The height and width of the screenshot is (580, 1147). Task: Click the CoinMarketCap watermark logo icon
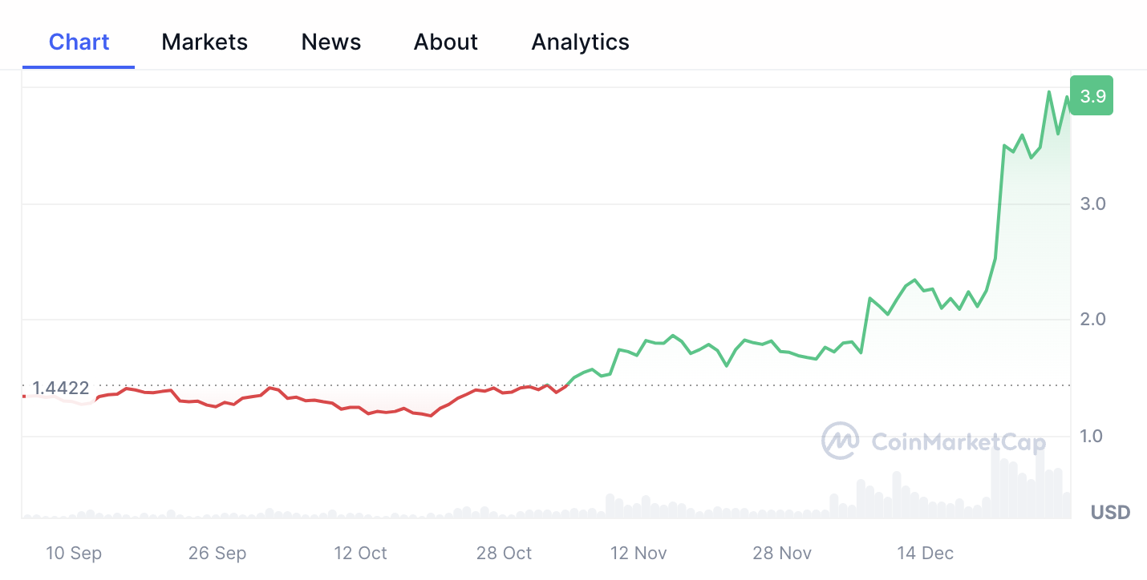click(840, 441)
